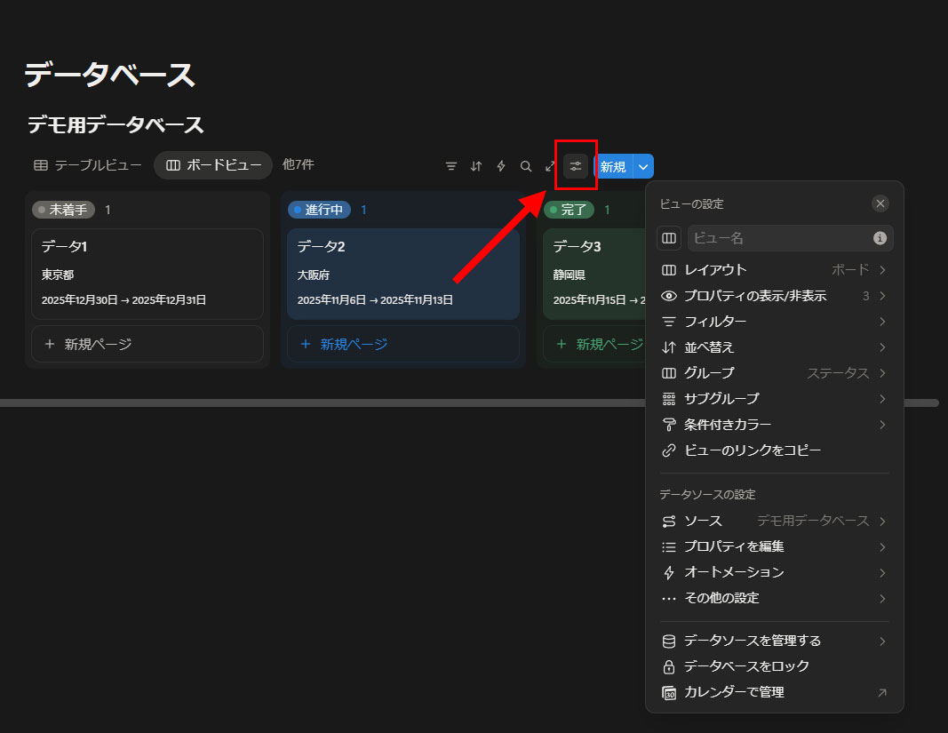Screen dimensions: 948x733
Task: Click the view icon beside the ビュー名 field
Action: (x=669, y=238)
